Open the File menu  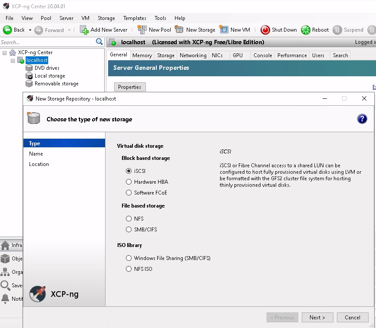click(x=10, y=18)
